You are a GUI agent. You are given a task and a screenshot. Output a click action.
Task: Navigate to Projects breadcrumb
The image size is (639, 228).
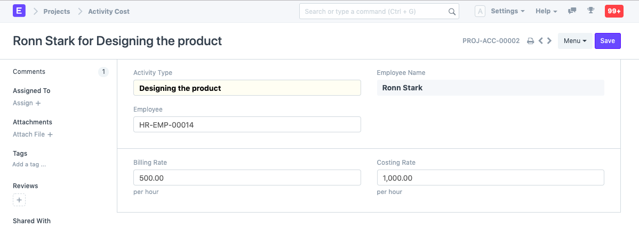[x=57, y=11]
